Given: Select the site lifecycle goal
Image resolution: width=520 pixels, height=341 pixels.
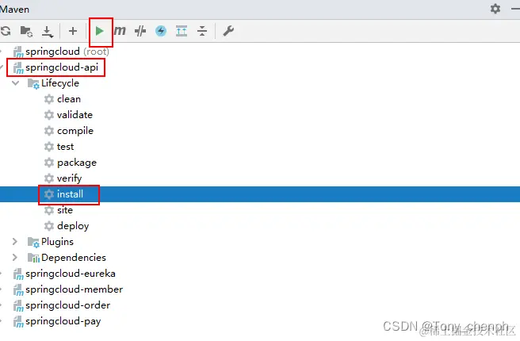Looking at the screenshot, I should click(x=65, y=210).
